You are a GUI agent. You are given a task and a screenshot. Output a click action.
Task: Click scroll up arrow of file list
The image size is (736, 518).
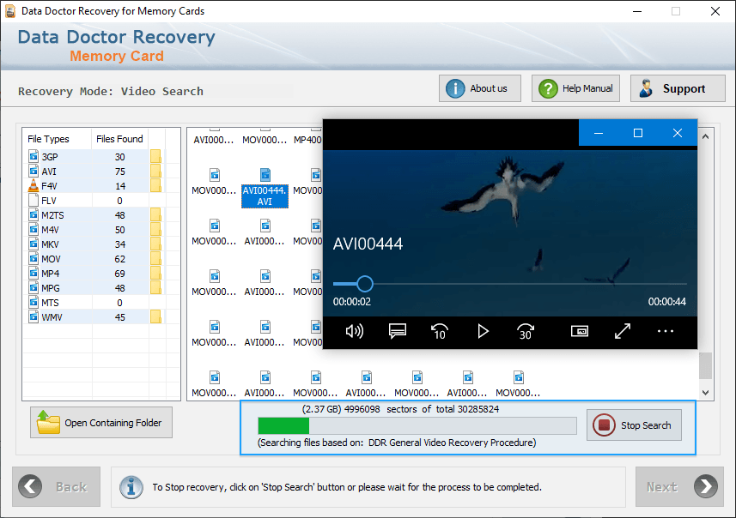click(705, 136)
